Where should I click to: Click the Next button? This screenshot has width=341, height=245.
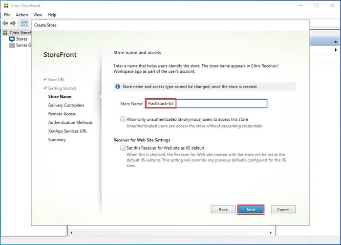pos(251,209)
